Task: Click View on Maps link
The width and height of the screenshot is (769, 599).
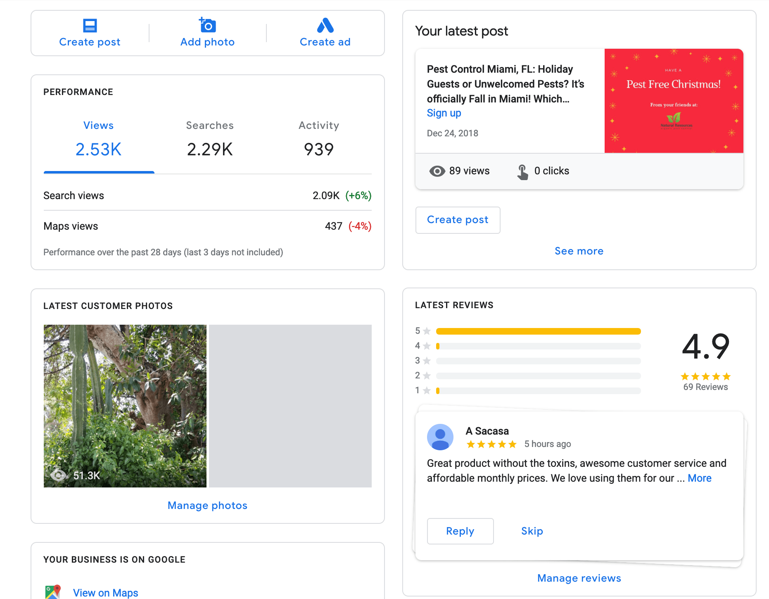Action: (x=105, y=593)
